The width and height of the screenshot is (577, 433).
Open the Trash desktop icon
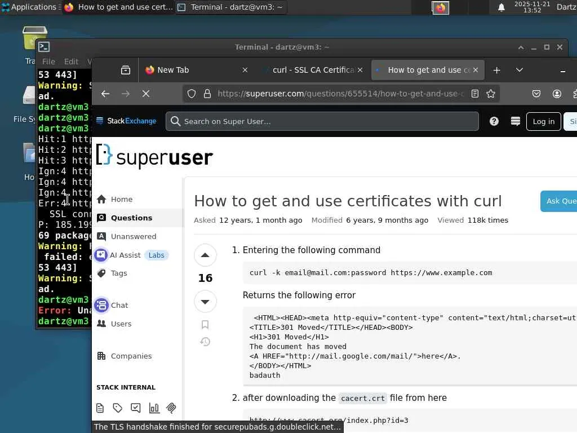(x=34, y=39)
